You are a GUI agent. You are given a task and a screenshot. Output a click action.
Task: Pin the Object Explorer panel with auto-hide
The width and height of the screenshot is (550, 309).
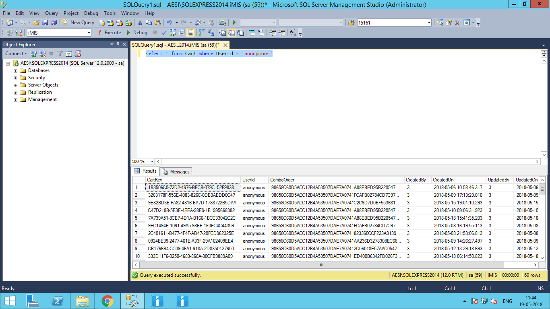(x=118, y=44)
